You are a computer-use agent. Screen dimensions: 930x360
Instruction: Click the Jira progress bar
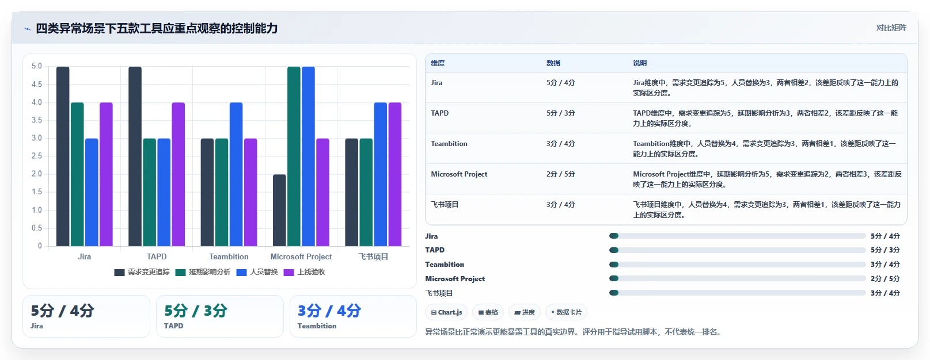pyautogui.click(x=738, y=236)
